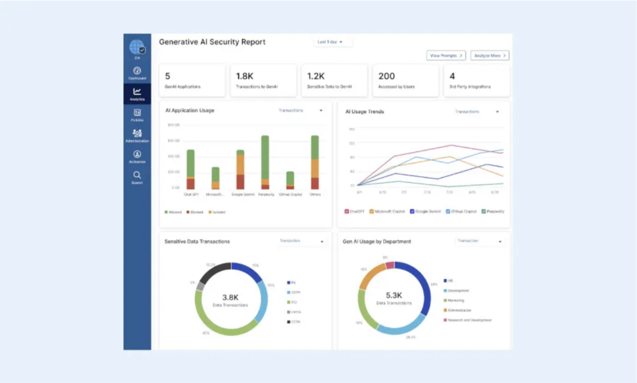Toggle ChatGPT in the AI Usage Trends legend
The height and width of the screenshot is (383, 637).
(x=351, y=211)
